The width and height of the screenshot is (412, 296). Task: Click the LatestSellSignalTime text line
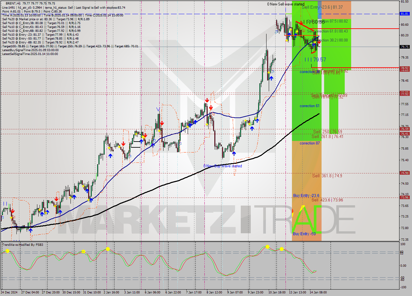(30, 54)
